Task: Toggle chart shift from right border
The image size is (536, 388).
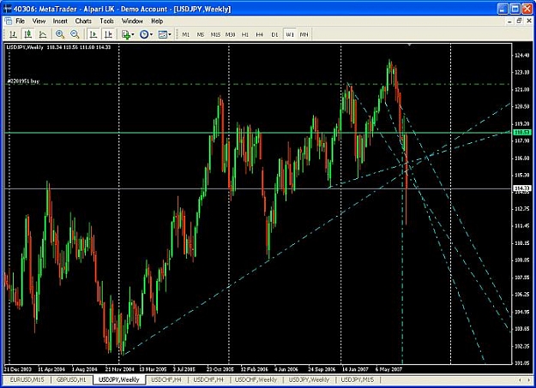Action: pos(108,34)
